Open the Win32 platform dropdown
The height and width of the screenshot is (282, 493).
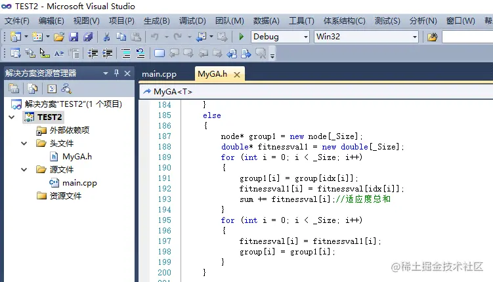414,37
